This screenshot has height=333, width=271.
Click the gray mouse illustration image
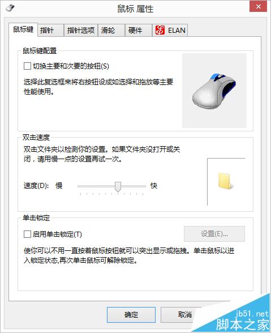point(214,91)
